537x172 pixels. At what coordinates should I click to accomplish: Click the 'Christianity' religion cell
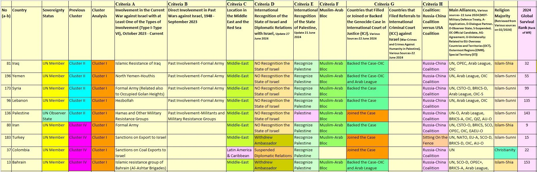pos(505,153)
